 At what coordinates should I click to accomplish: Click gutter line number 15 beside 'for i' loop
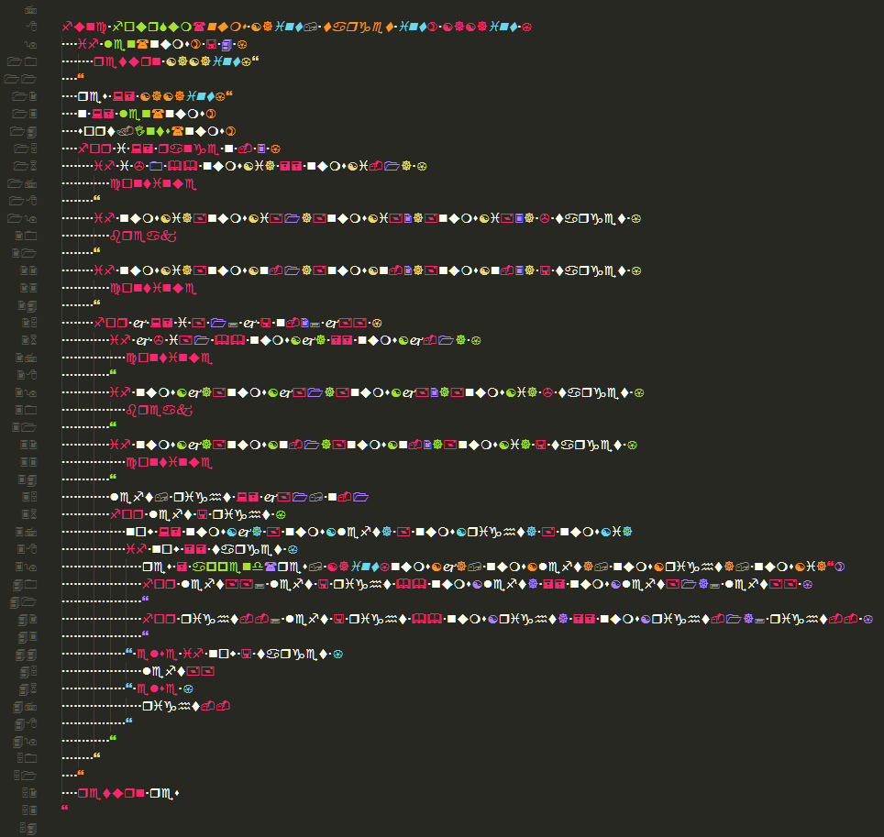(26, 149)
